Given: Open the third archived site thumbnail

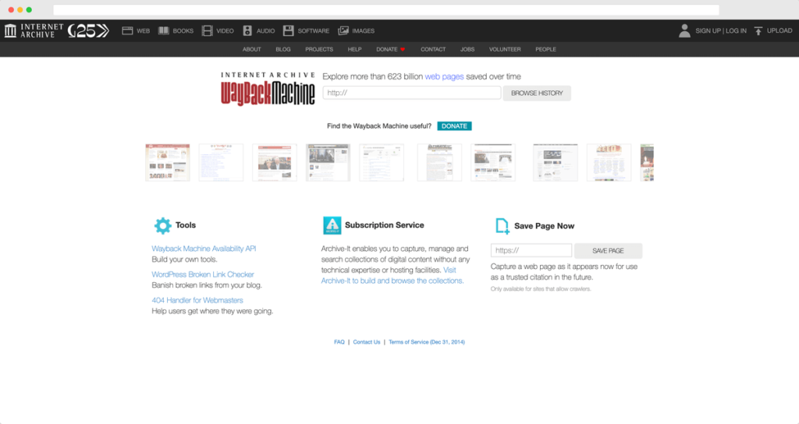Looking at the screenshot, I should pos(274,162).
